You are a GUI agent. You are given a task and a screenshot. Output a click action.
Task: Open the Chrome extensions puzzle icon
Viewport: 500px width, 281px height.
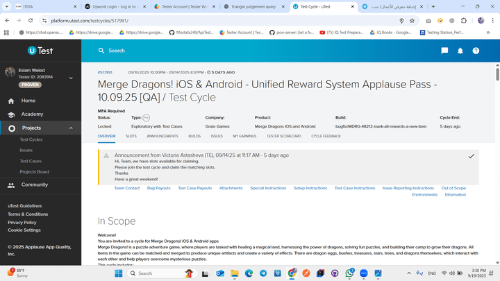click(464, 20)
